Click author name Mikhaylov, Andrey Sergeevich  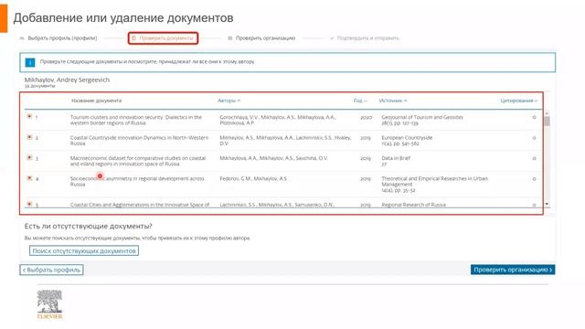pos(67,80)
